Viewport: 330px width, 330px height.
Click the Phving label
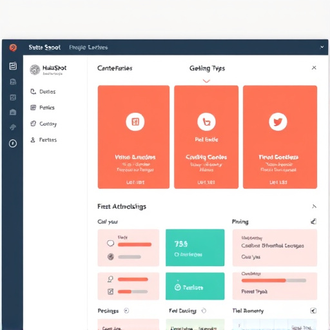click(240, 222)
